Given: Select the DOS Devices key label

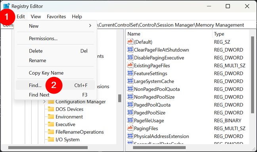Looking at the screenshot, I should [x=69, y=109].
